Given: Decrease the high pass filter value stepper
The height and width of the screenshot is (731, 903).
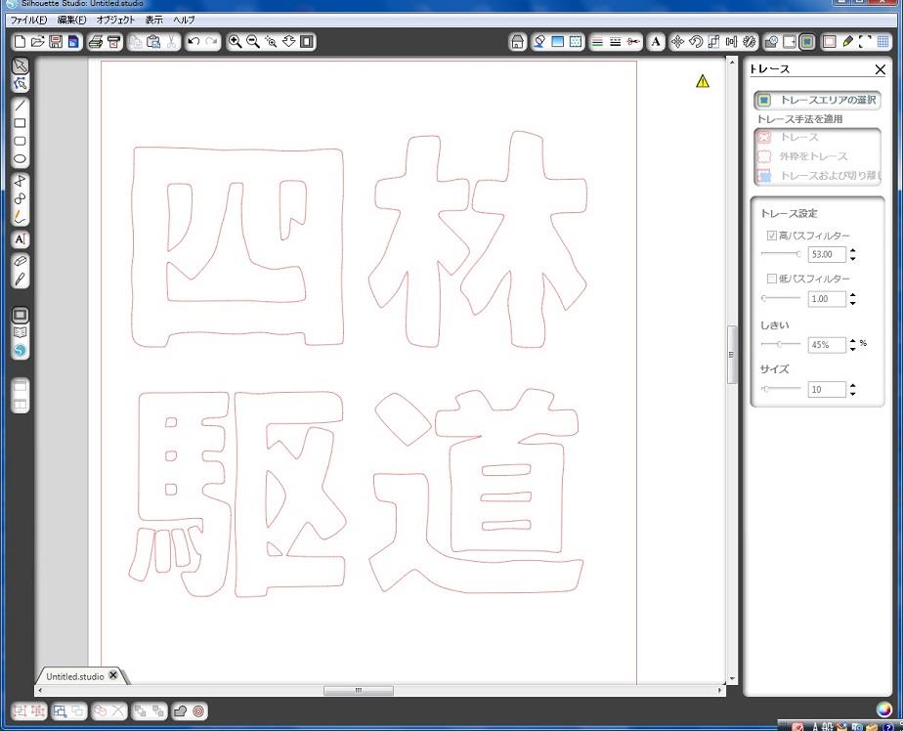Looking at the screenshot, I should point(853,258).
